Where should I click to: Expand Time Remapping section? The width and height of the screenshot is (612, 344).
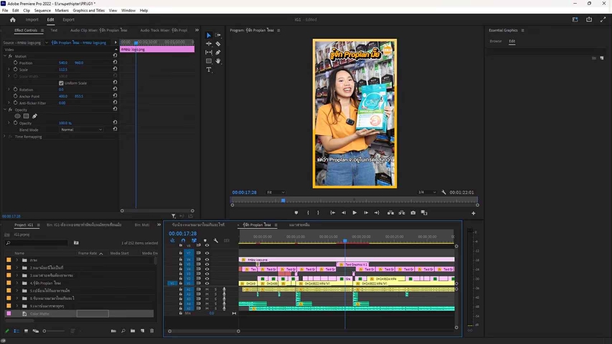(4, 136)
